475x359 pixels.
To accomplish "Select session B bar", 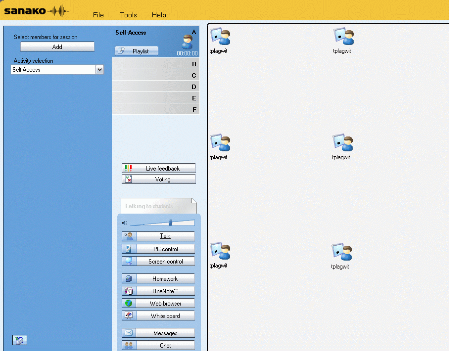I will pos(155,64).
